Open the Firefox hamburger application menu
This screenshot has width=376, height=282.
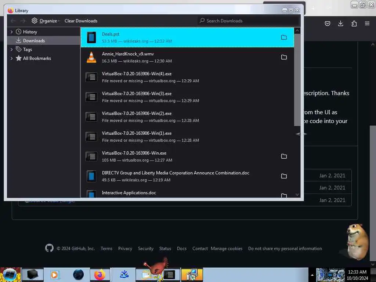(367, 23)
